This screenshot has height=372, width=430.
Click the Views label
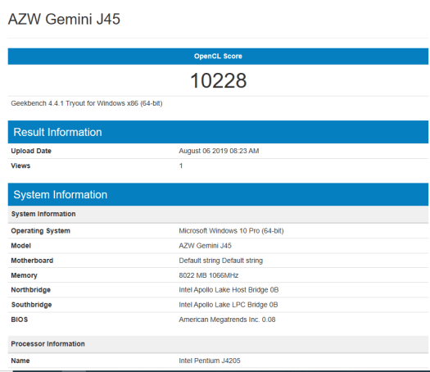20,166
